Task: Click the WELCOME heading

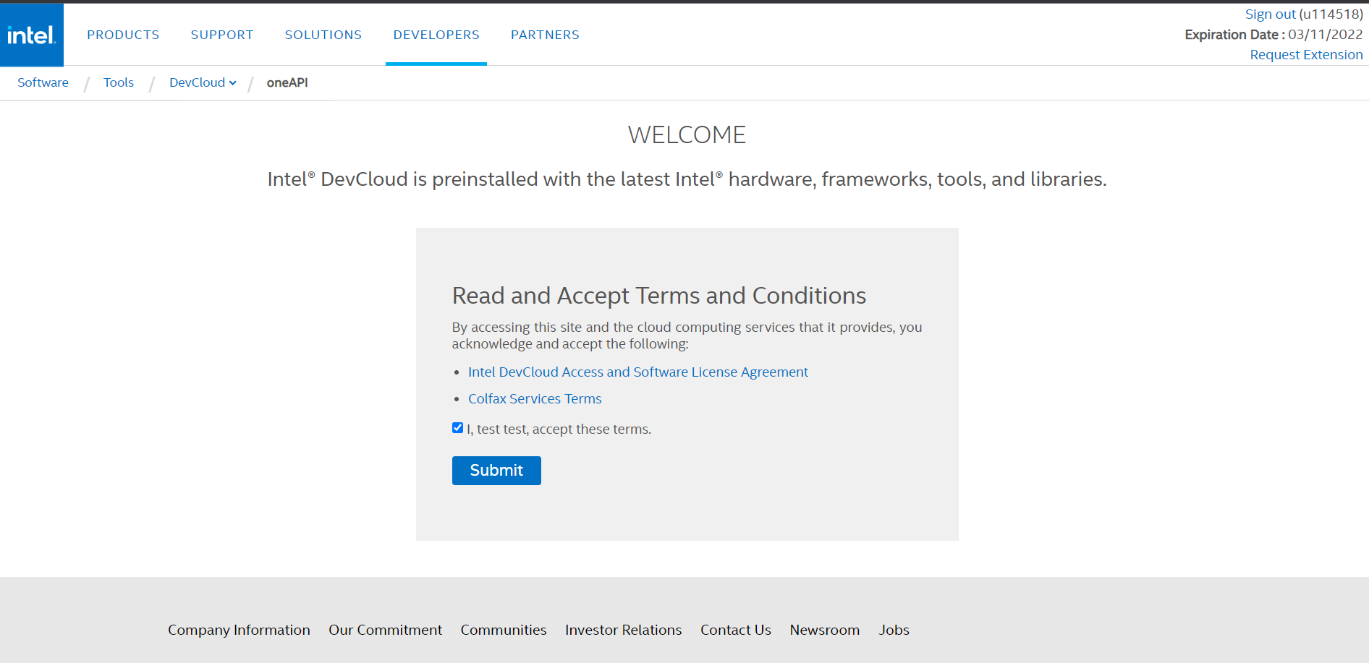Action: pyautogui.click(x=687, y=135)
